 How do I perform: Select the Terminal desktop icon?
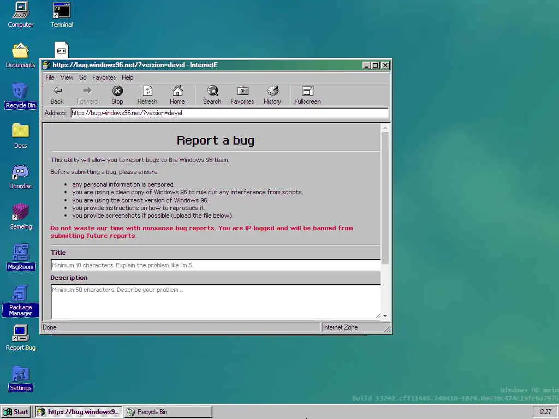(62, 15)
